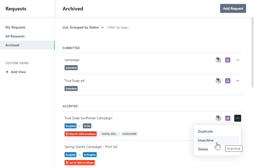Open All Requests in the sidebar
Viewport: 254px width, 168px height.
pyautogui.click(x=15, y=36)
